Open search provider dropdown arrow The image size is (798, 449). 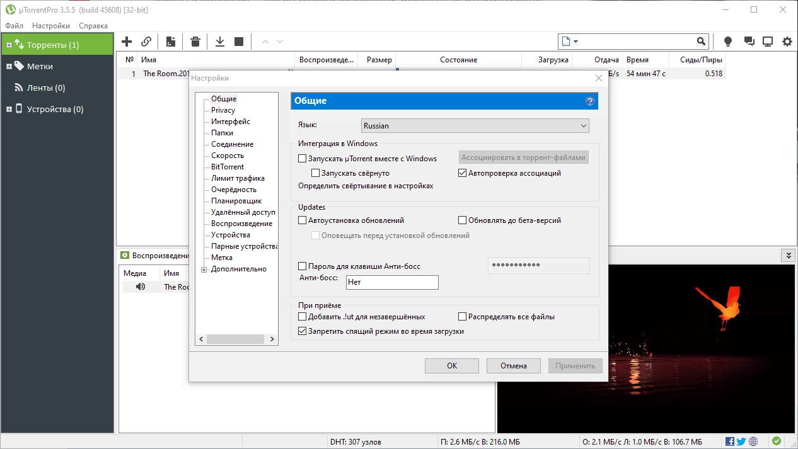(x=575, y=42)
